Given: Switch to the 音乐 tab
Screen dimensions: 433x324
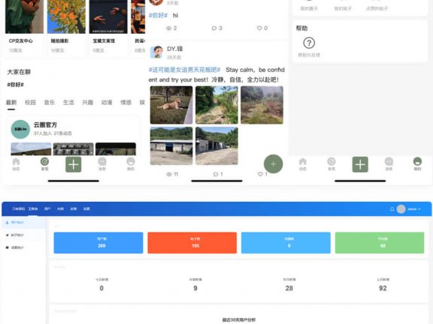Looking at the screenshot, I should coord(50,103).
